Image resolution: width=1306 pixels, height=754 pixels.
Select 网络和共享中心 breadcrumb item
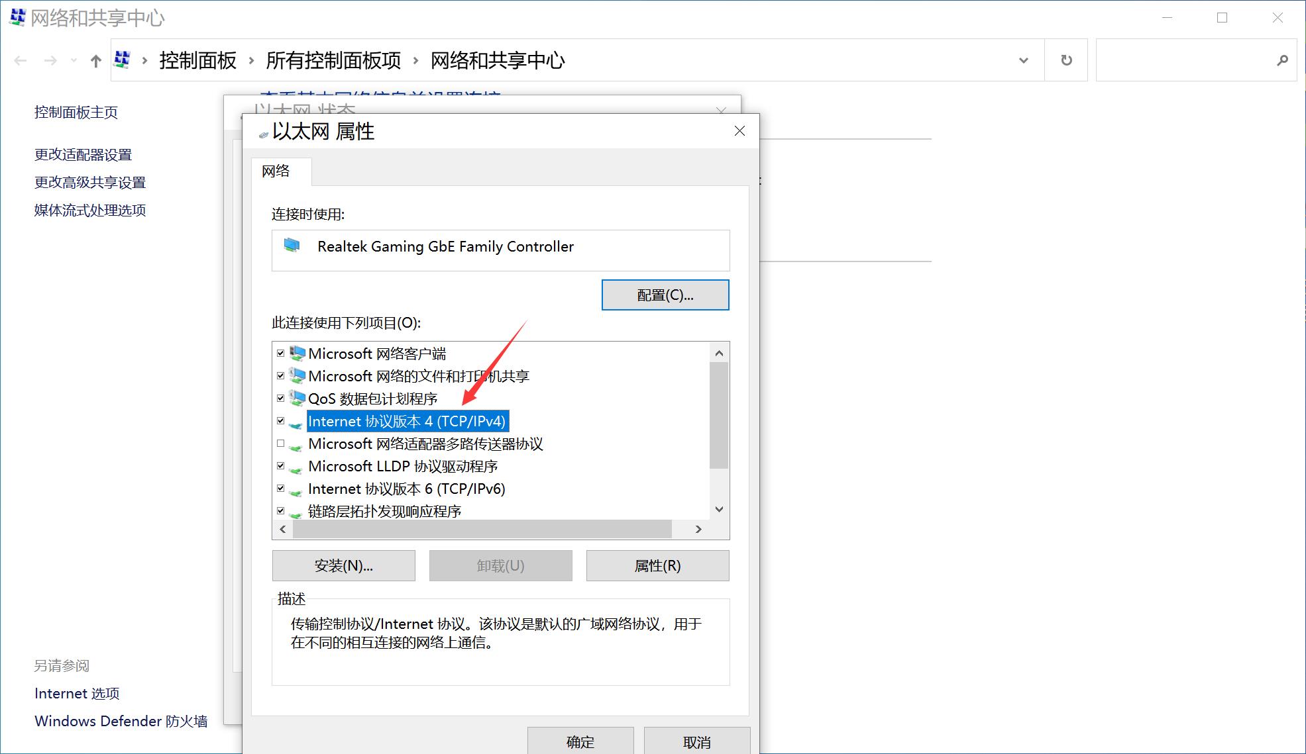click(498, 61)
